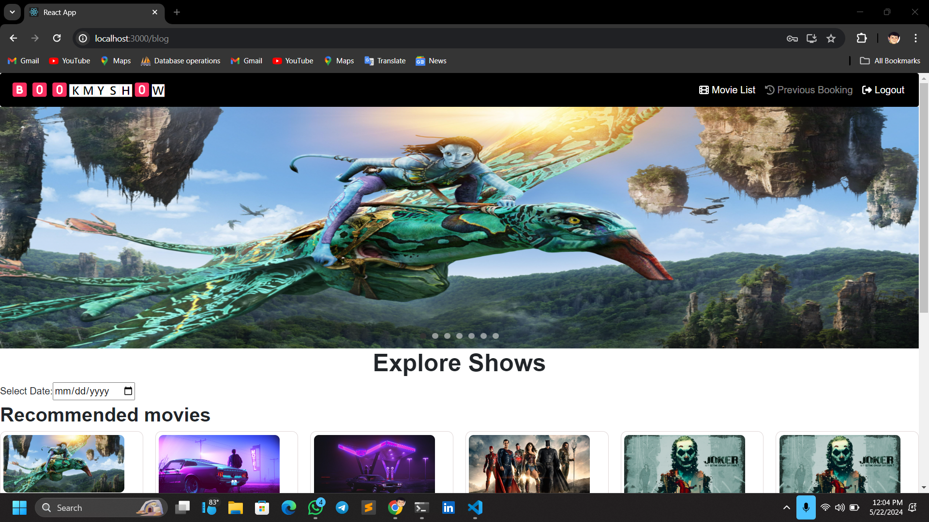Viewport: 929px width, 522px height.
Task: Open the Justice League movie thumbnail
Action: click(x=529, y=463)
